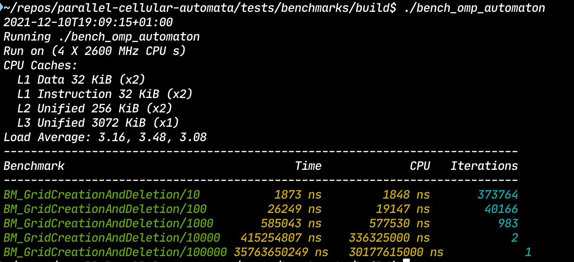Viewport: 574px width, 262px height.
Task: Click benchmark name BM_GridCreationAndDeletion/100000
Action: (x=115, y=252)
